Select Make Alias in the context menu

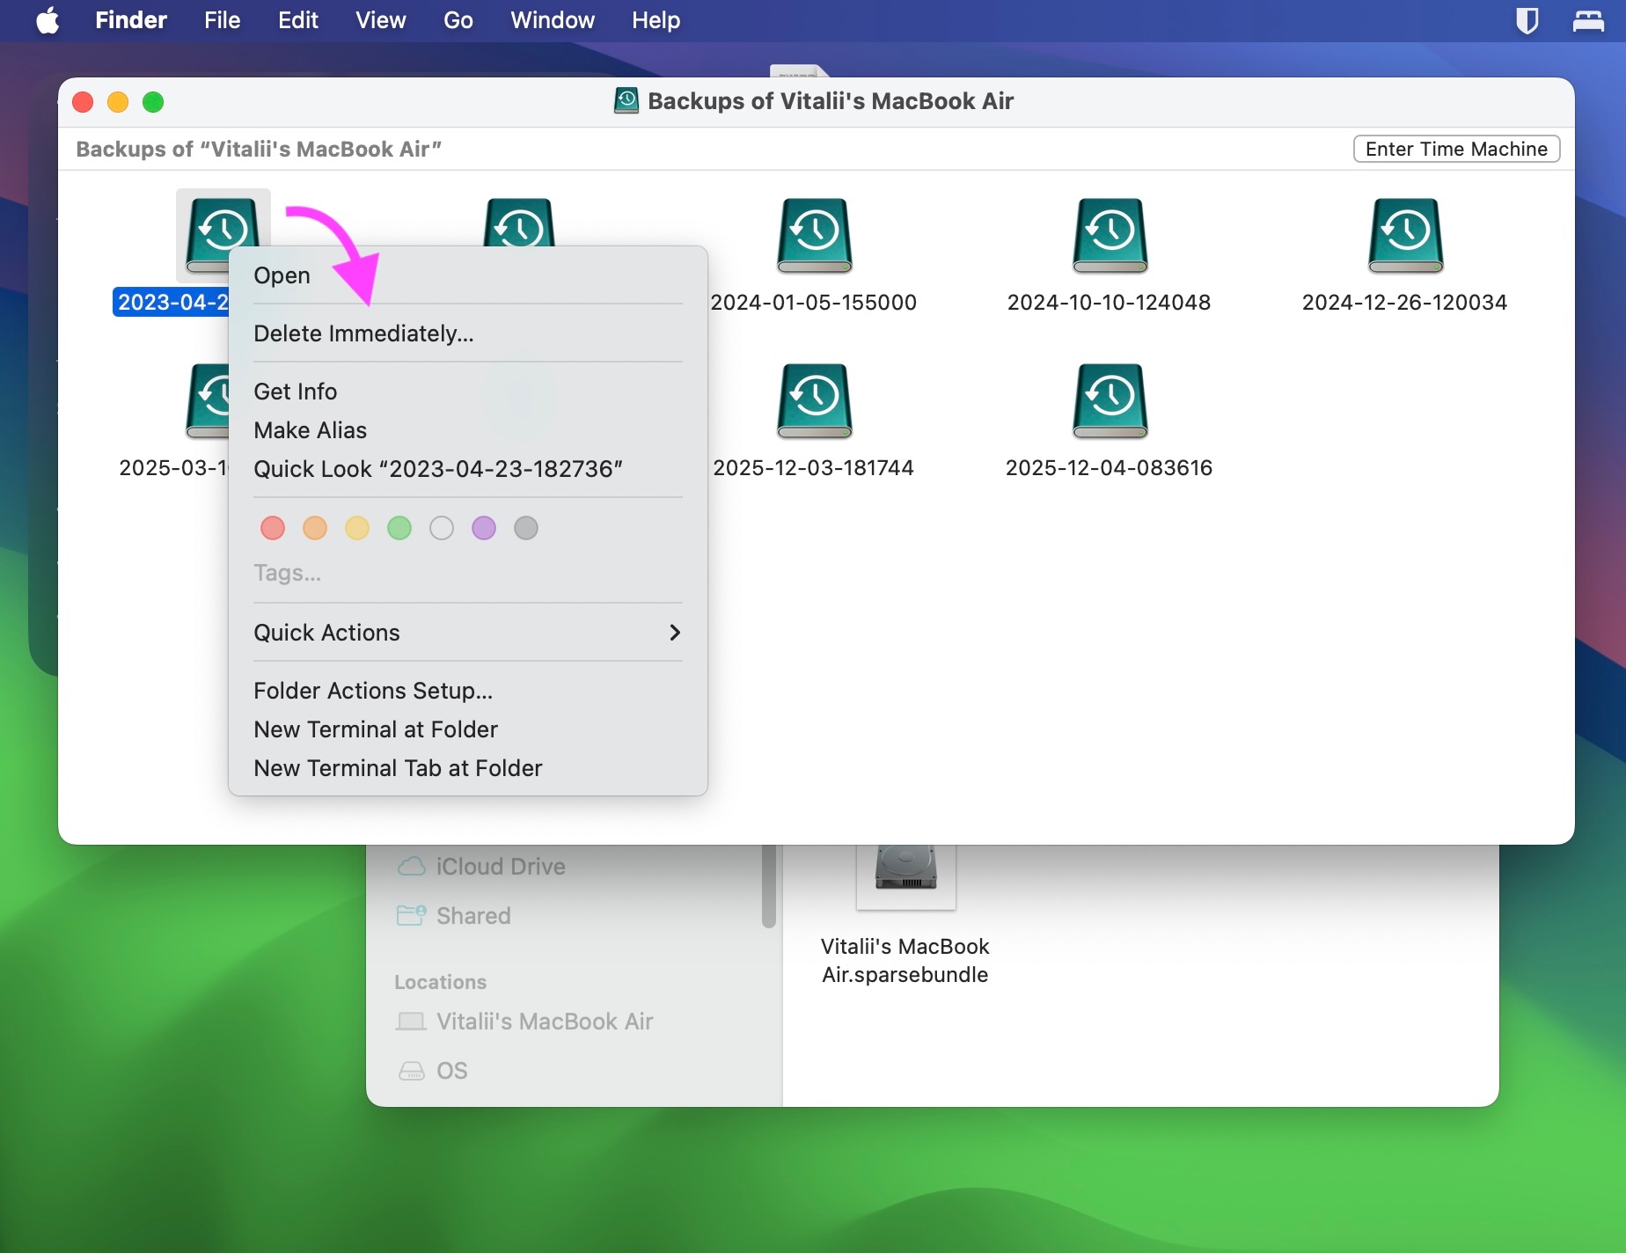coord(468,430)
